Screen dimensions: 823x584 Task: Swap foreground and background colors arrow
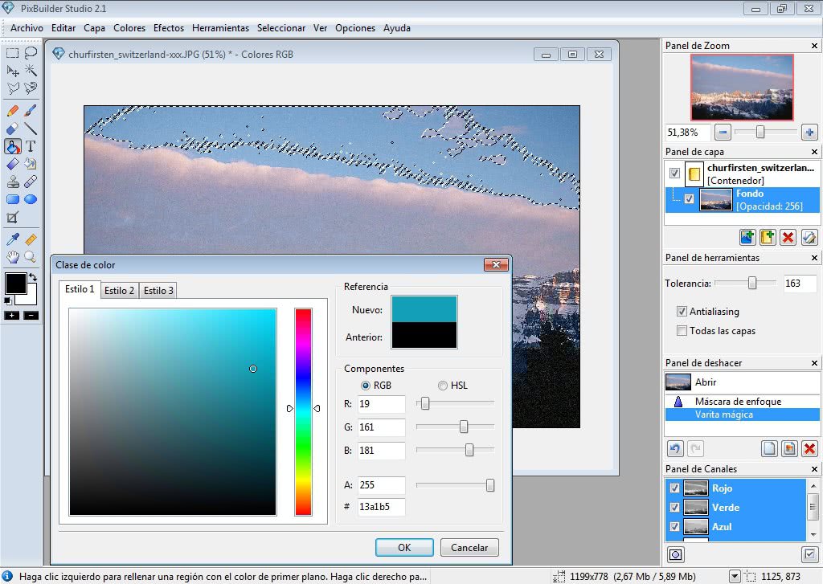click(32, 278)
